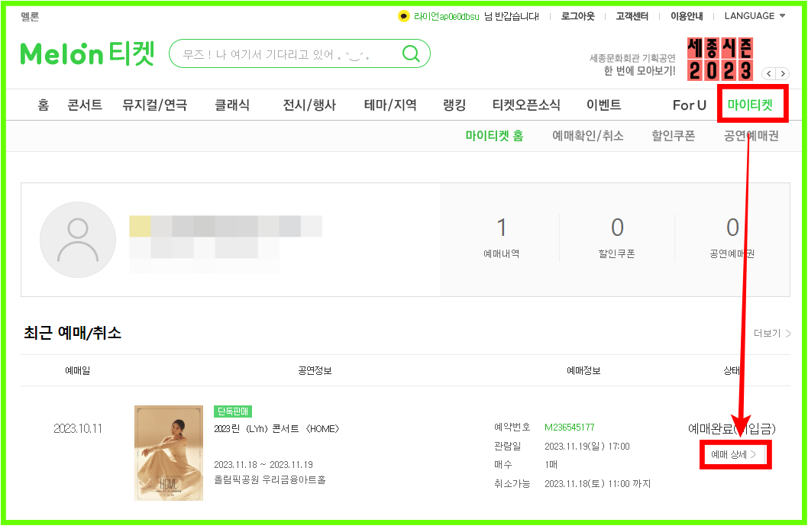Click the 멜론 link at top left
Screen dimensions: 808x526
[x=30, y=17]
